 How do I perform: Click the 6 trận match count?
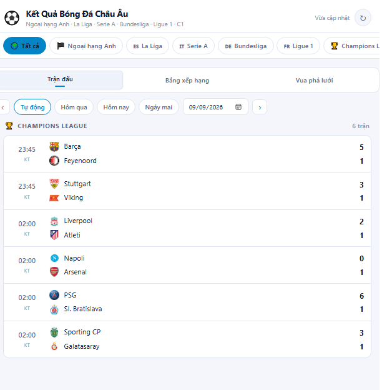point(360,126)
